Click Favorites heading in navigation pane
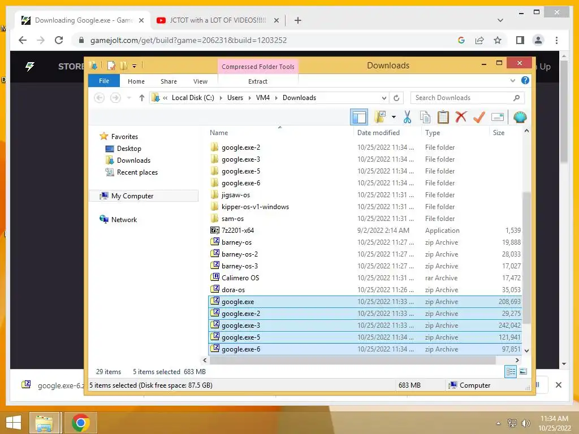Image resolution: width=579 pixels, height=434 pixels. [x=124, y=137]
